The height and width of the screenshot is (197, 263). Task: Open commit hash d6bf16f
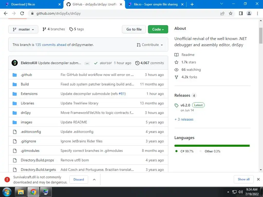[106, 63]
